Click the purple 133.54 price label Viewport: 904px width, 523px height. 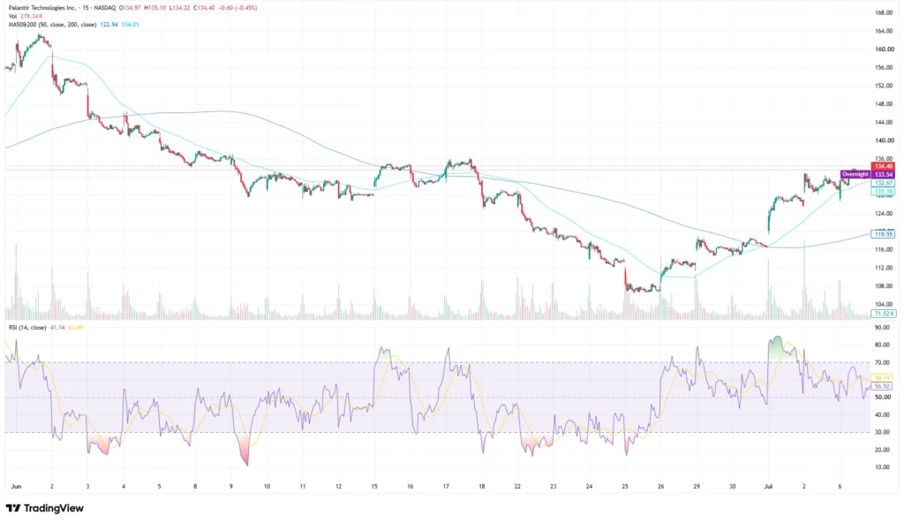(883, 174)
